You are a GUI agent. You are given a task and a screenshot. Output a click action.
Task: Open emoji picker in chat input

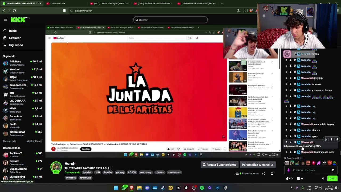[333, 170]
